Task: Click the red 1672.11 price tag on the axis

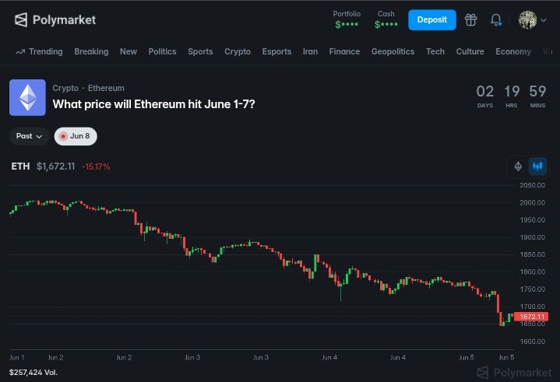Action: point(531,317)
